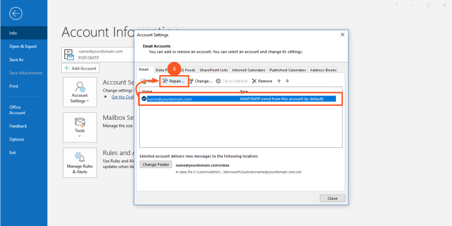Click the Change account toolbar button
The image size is (452, 226).
click(200, 81)
